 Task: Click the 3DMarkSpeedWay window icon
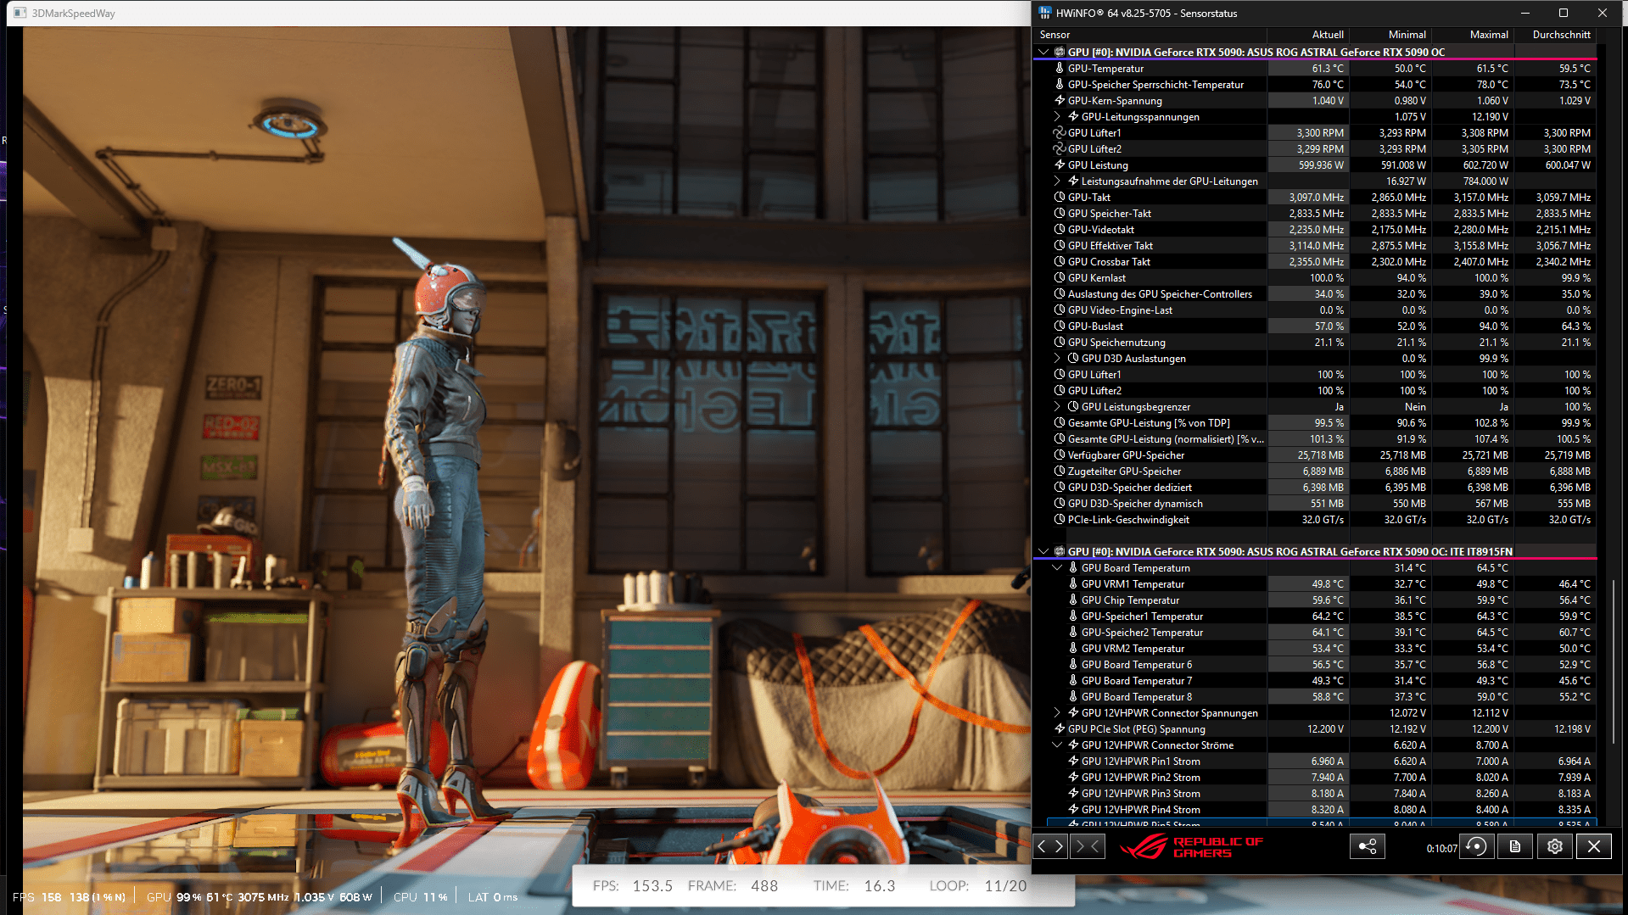tap(20, 13)
